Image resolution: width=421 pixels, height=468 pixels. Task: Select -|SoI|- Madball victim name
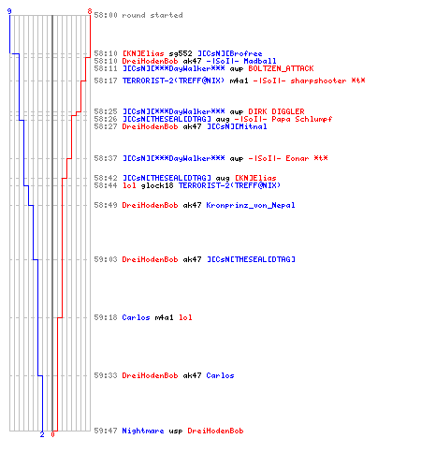click(x=241, y=61)
